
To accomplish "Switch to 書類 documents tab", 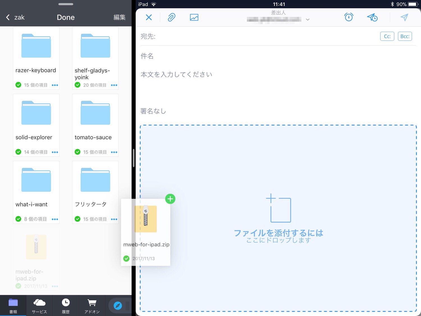I will point(13,306).
